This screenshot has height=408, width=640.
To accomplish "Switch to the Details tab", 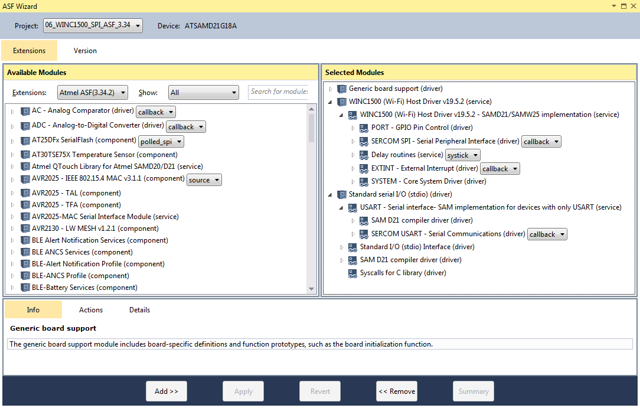I will [139, 309].
